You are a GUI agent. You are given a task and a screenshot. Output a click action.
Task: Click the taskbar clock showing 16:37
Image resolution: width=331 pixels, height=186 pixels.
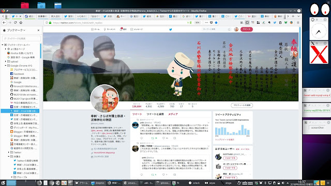click(302, 183)
